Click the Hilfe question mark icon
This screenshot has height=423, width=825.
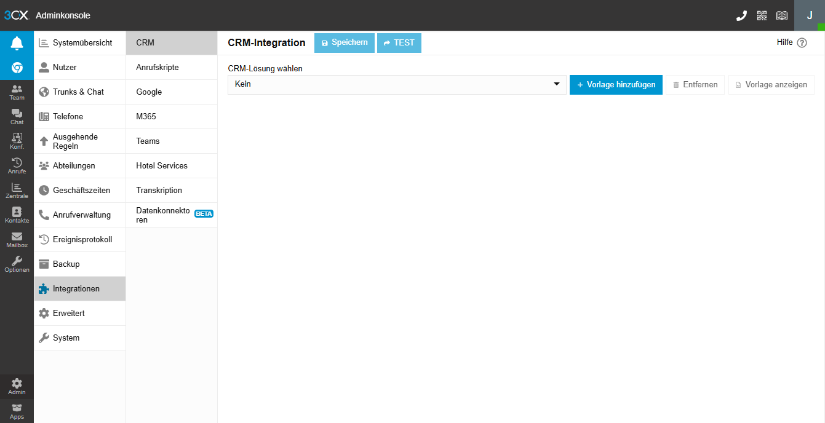coord(802,43)
